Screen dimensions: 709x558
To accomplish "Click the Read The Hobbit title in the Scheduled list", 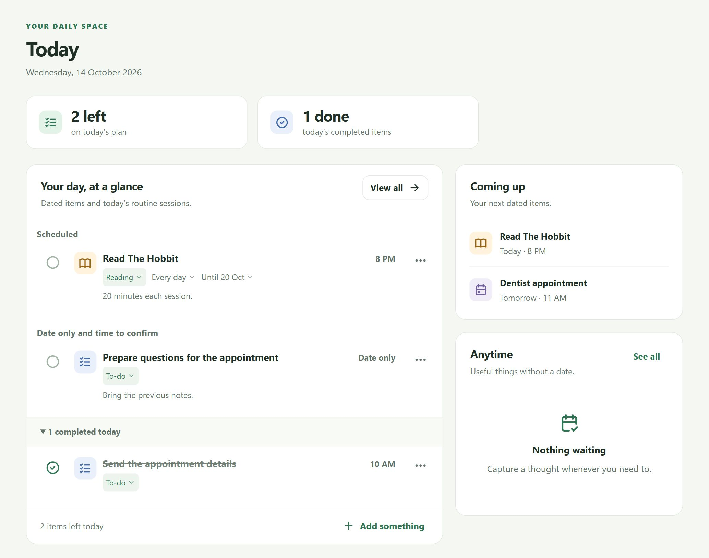I will point(141,258).
